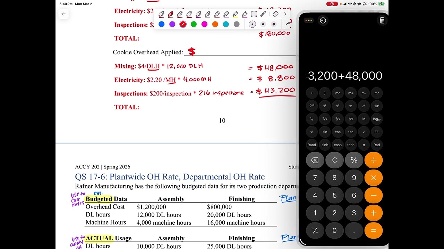The image size is (444, 249).
Task: Pick the purple color swatch
Action: pyautogui.click(x=172, y=24)
